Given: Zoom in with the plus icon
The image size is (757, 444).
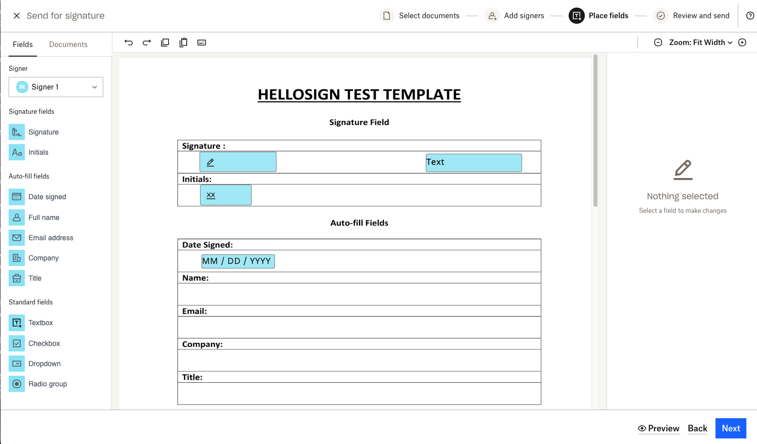Looking at the screenshot, I should click(x=742, y=42).
